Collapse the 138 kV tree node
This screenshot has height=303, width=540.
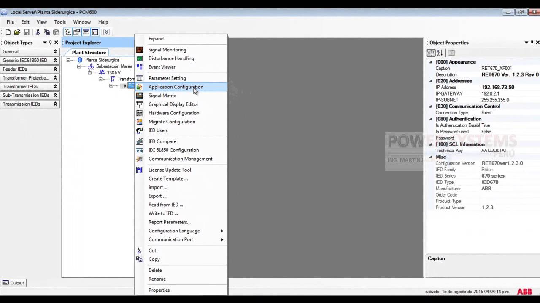pos(89,73)
